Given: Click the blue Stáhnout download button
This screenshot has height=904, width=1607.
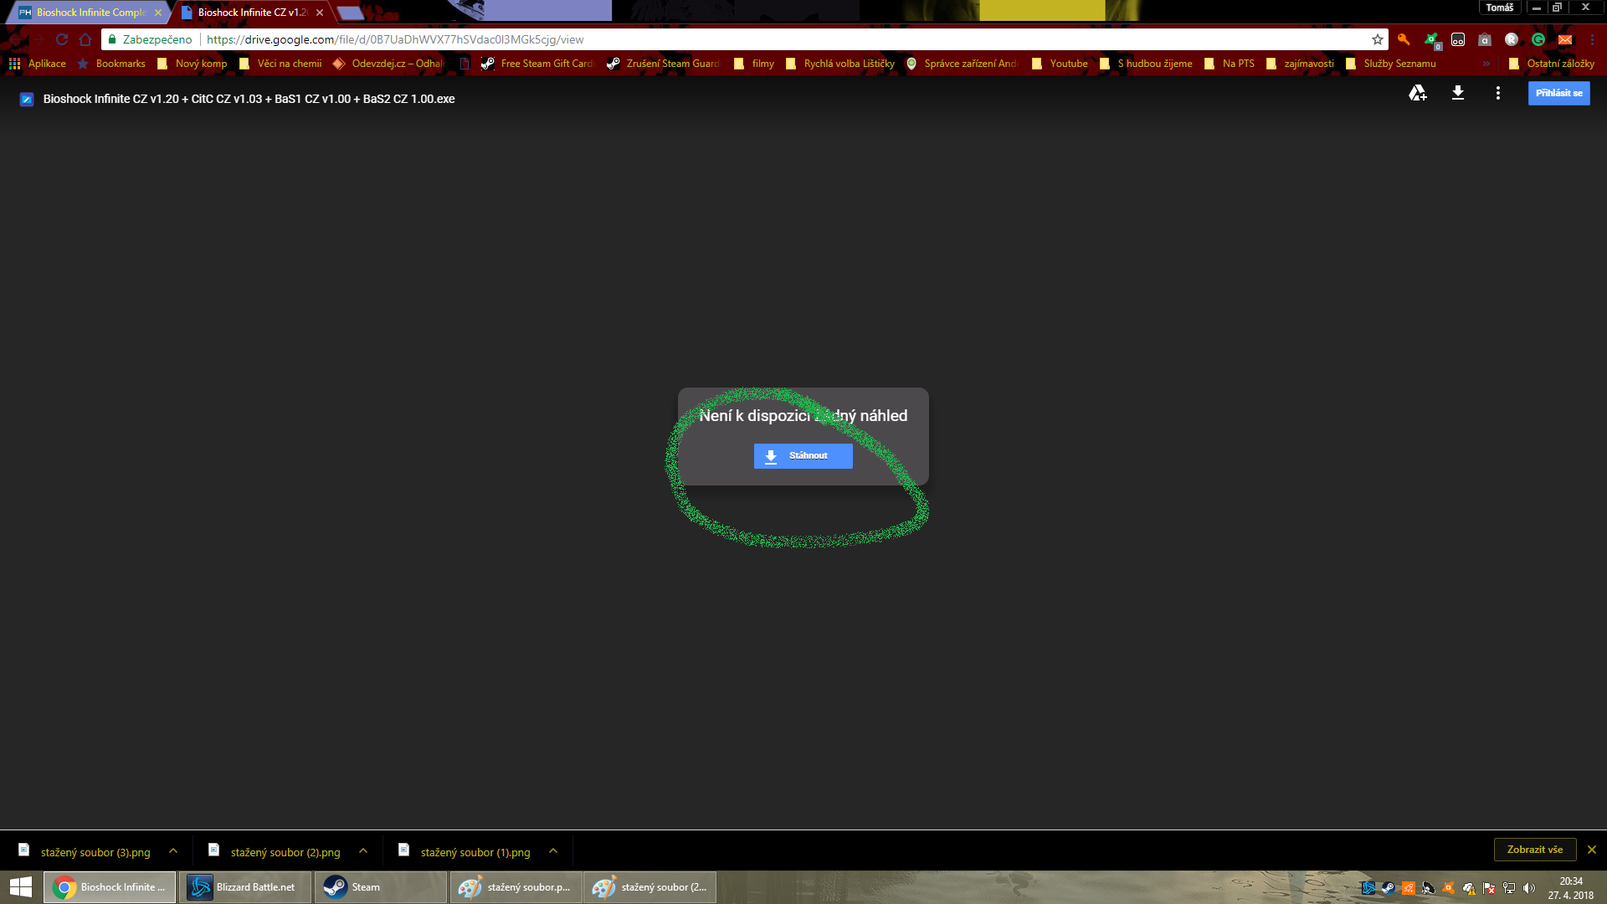Looking at the screenshot, I should (x=803, y=455).
